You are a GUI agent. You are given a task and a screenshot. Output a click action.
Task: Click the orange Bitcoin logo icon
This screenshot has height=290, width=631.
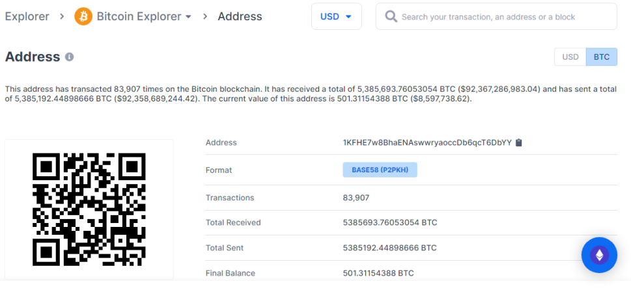click(83, 16)
